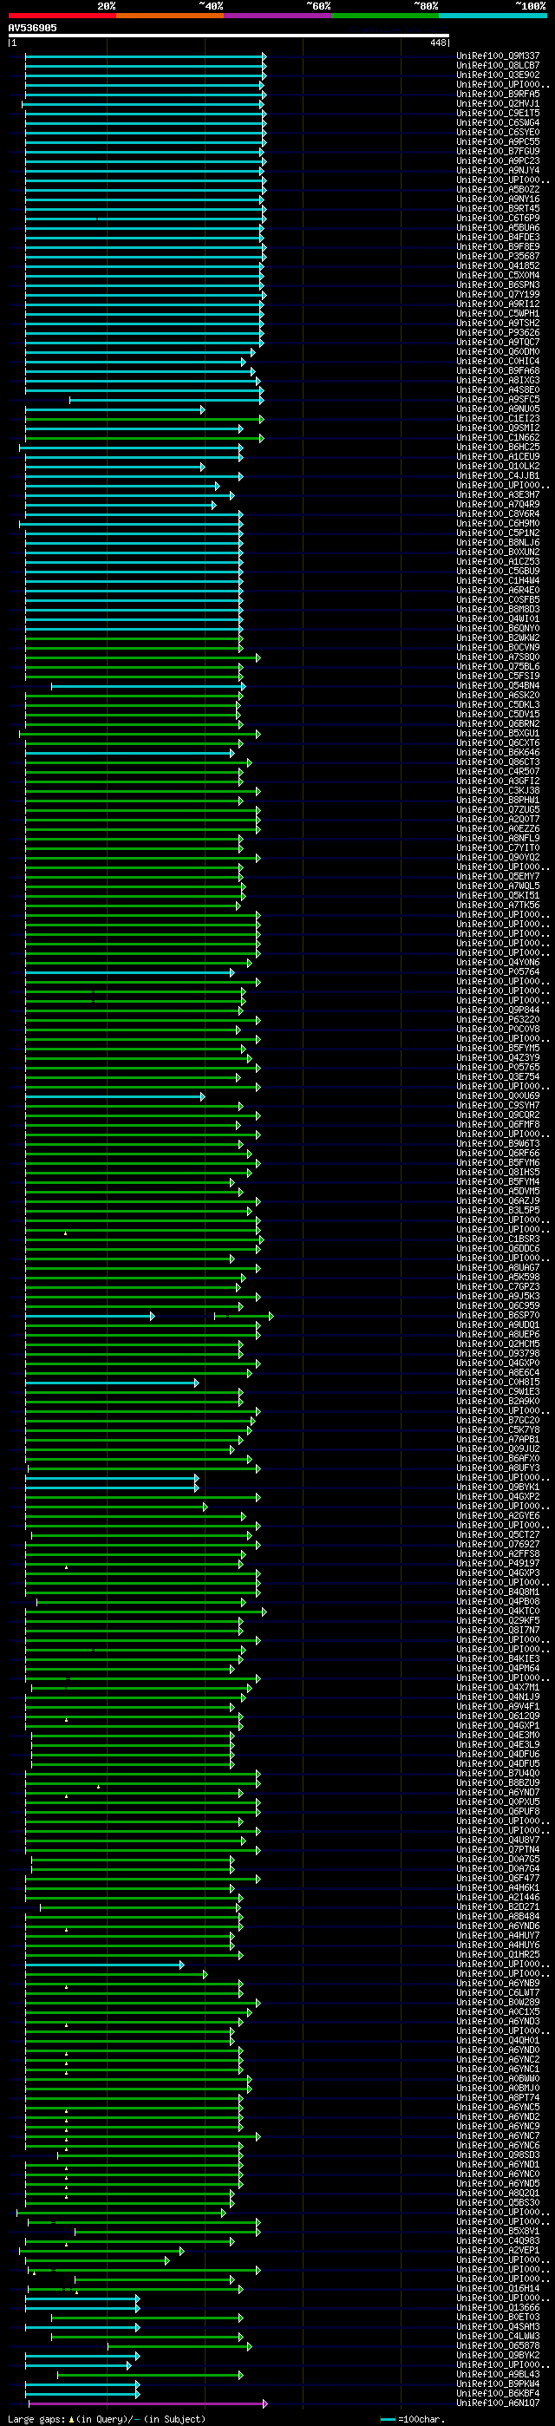Select label UniRef100_A9PC23
555x2426 pixels.
(x=499, y=160)
